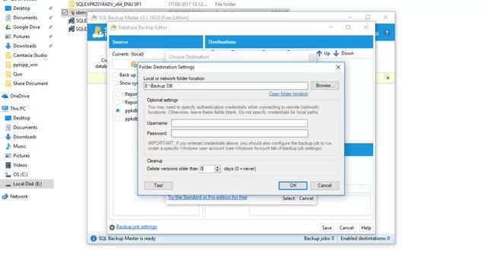Move destination Down
Image resolution: width=487 pixels, height=274 pixels.
click(x=343, y=53)
